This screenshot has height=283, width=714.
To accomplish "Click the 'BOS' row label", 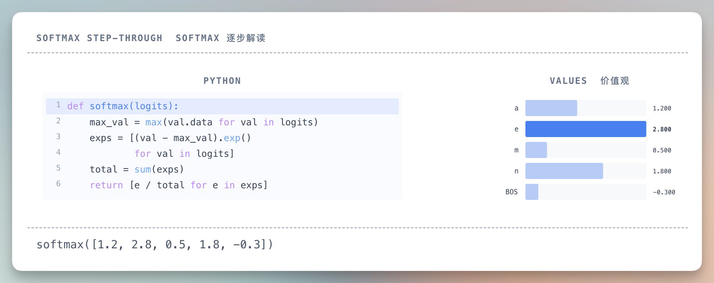I will 511,192.
